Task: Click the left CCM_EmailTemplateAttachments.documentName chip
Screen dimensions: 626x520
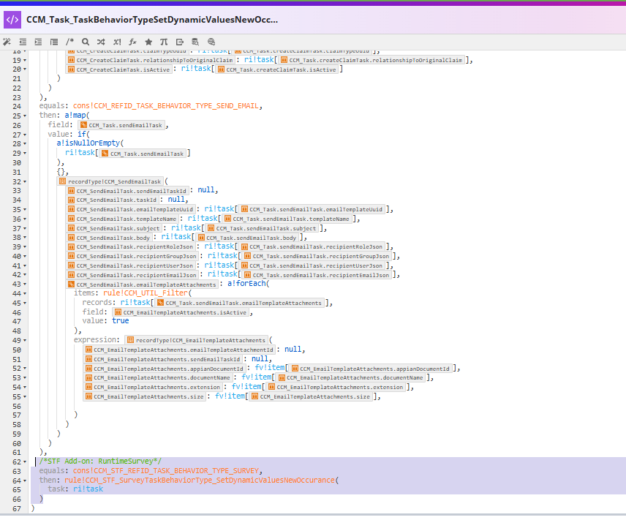Action: [x=158, y=377]
